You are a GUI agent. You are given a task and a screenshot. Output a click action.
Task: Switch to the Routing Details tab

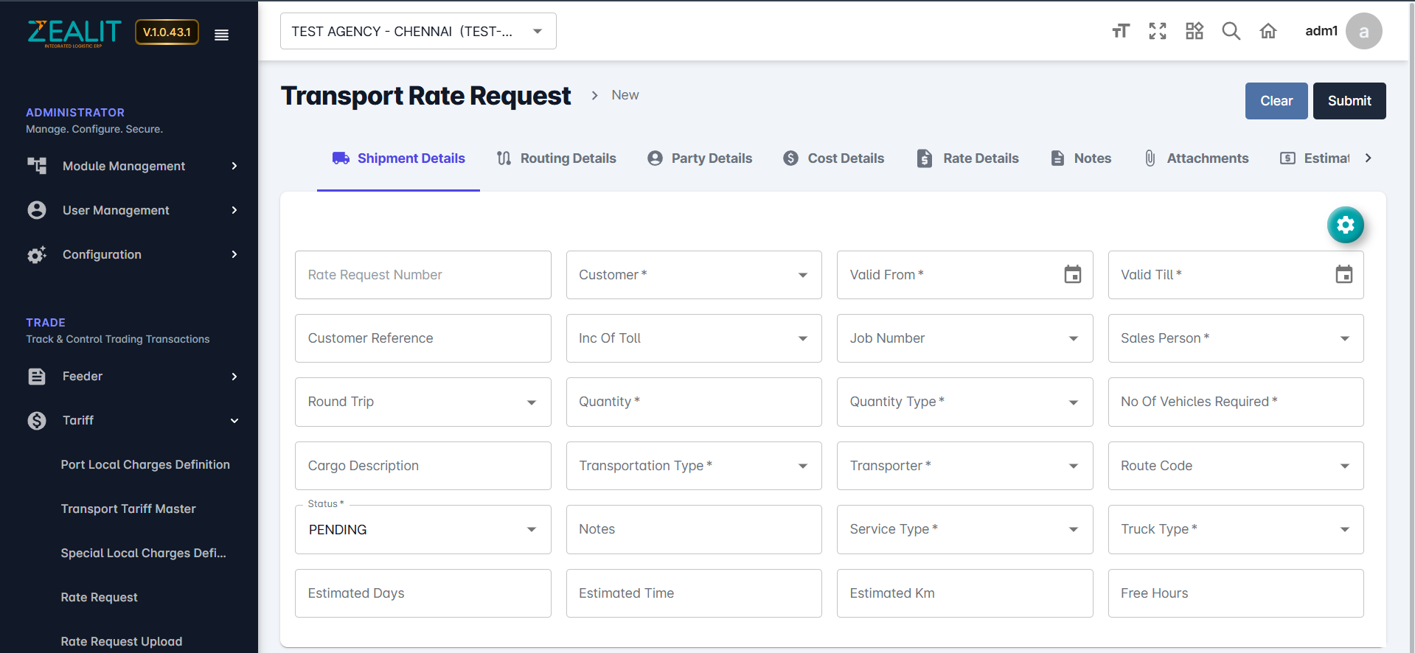click(557, 158)
